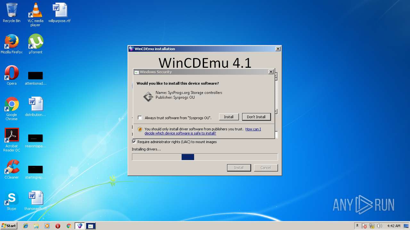
Task: Launch the Google Chrome desktop shortcut
Action: (x=12, y=109)
